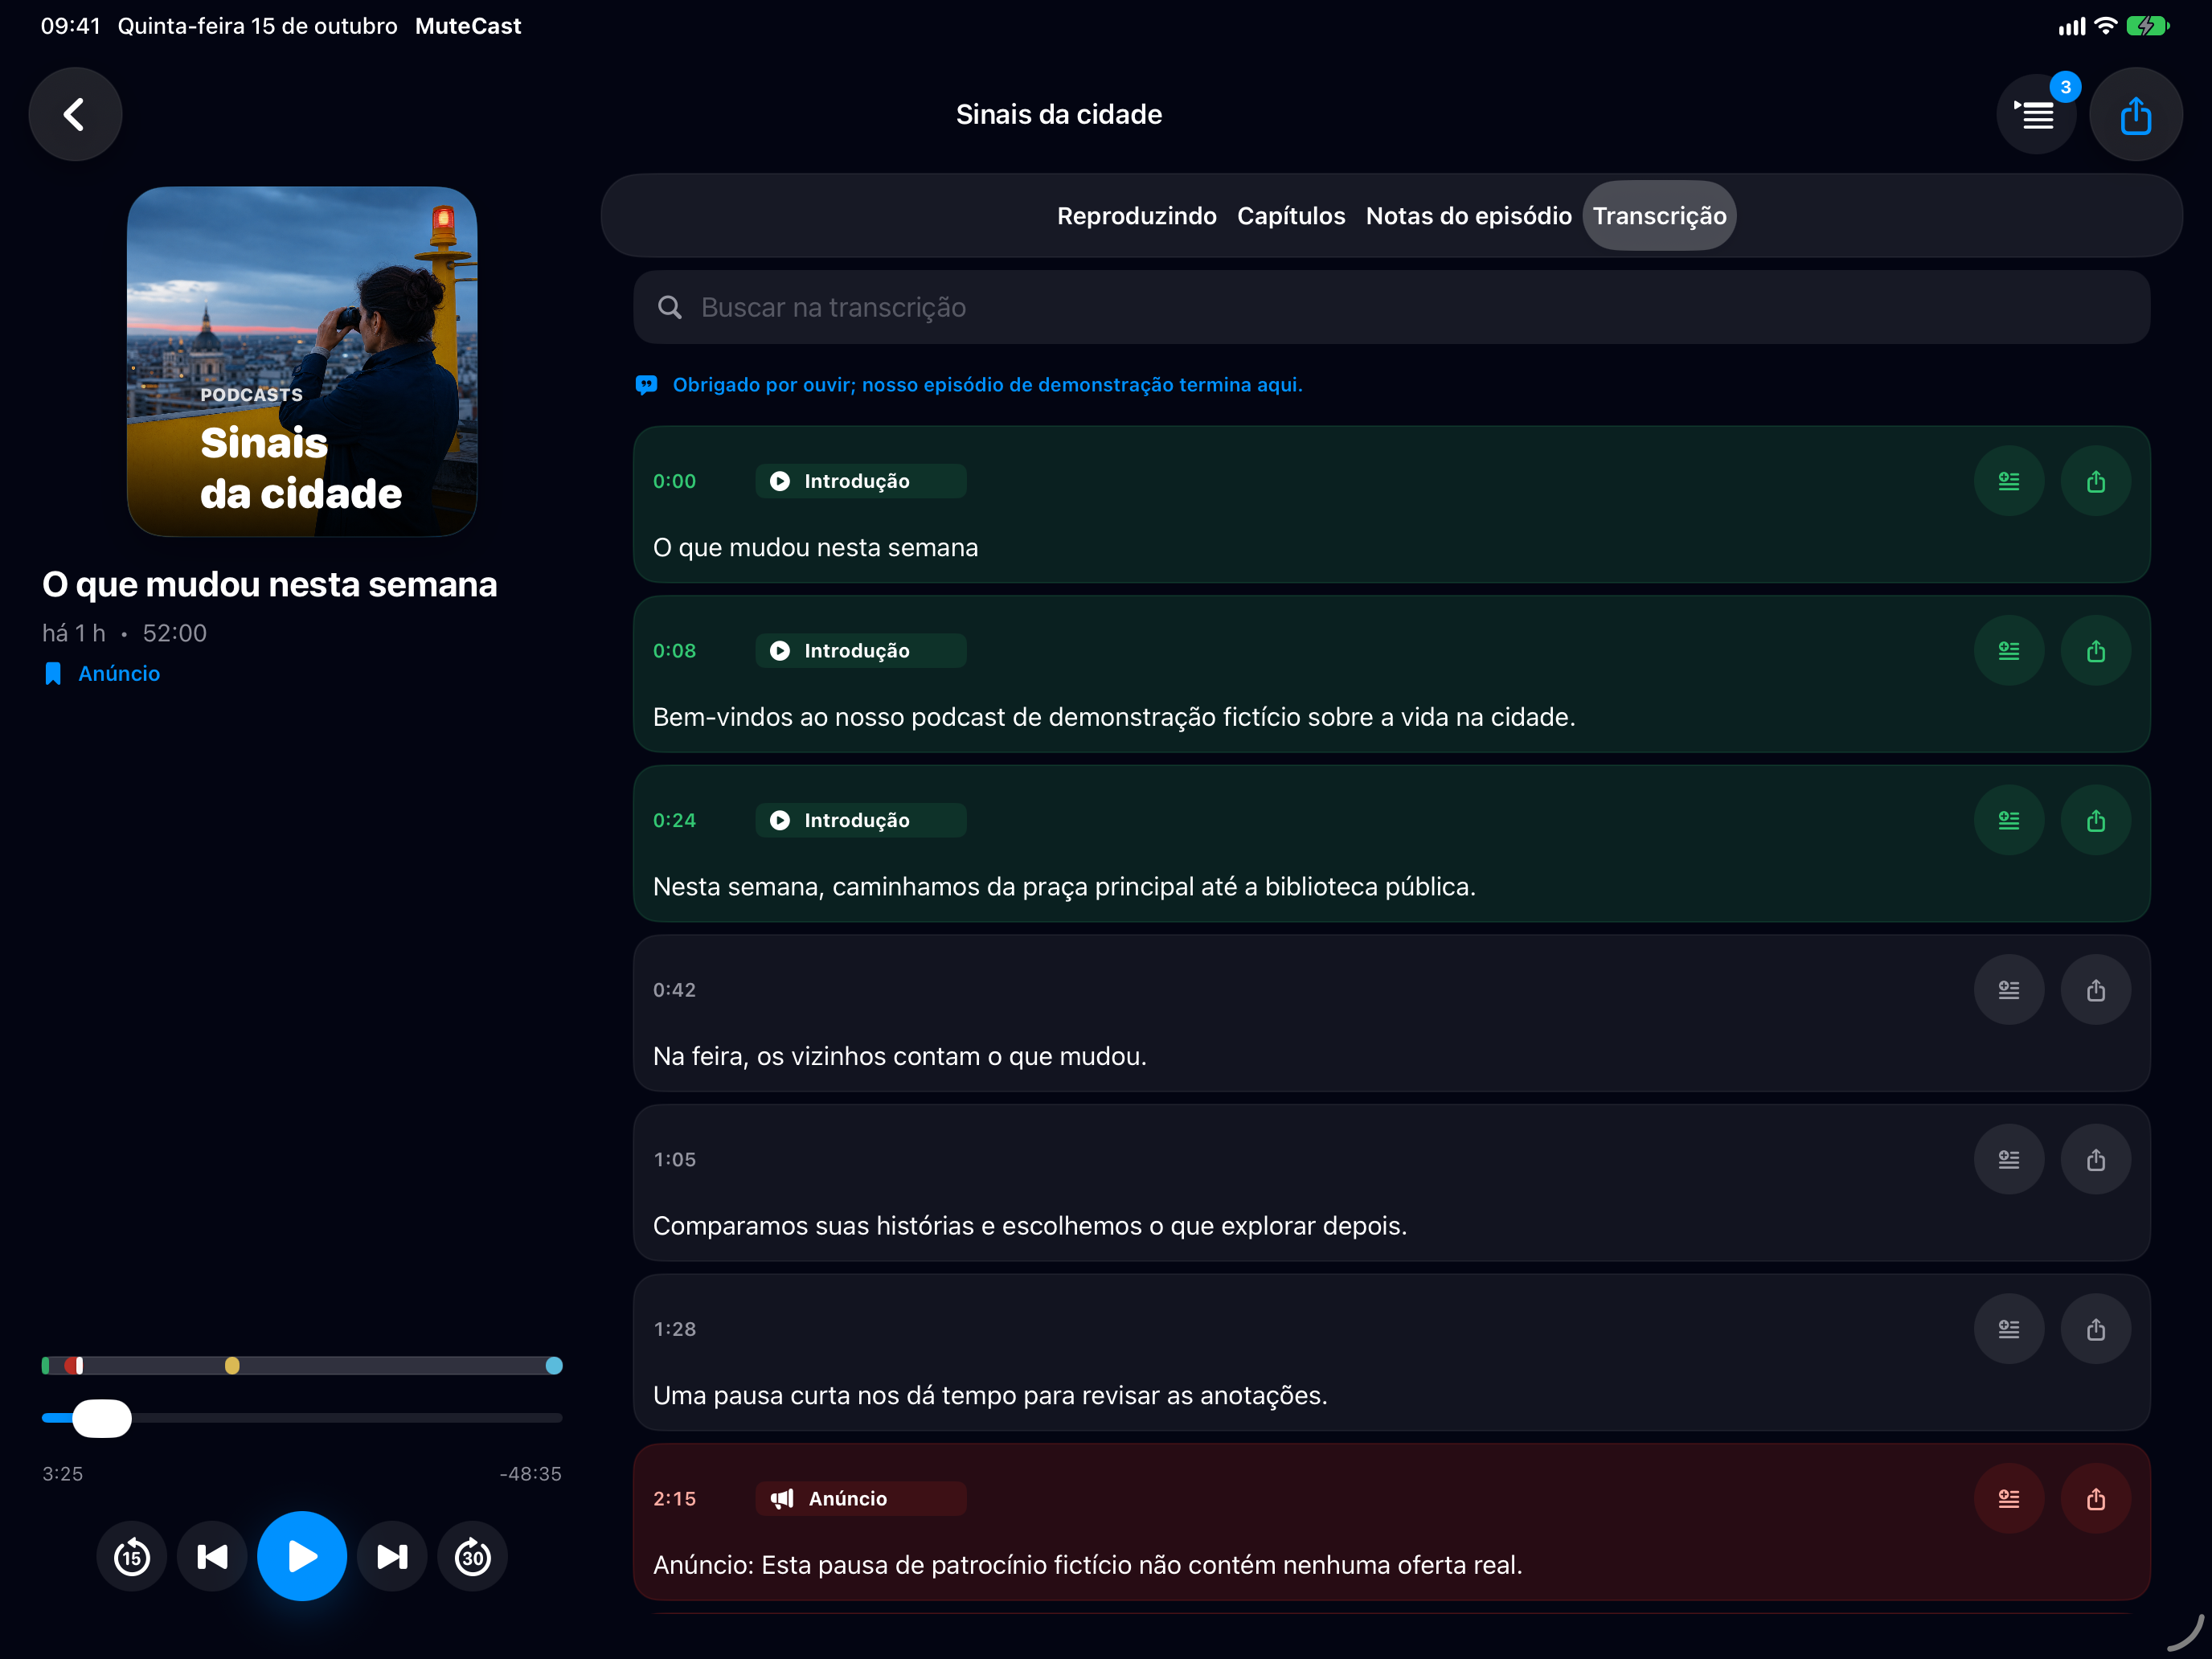Click the Anúncio bookmark link under episode title
The width and height of the screenshot is (2212, 1659).
[x=102, y=673]
